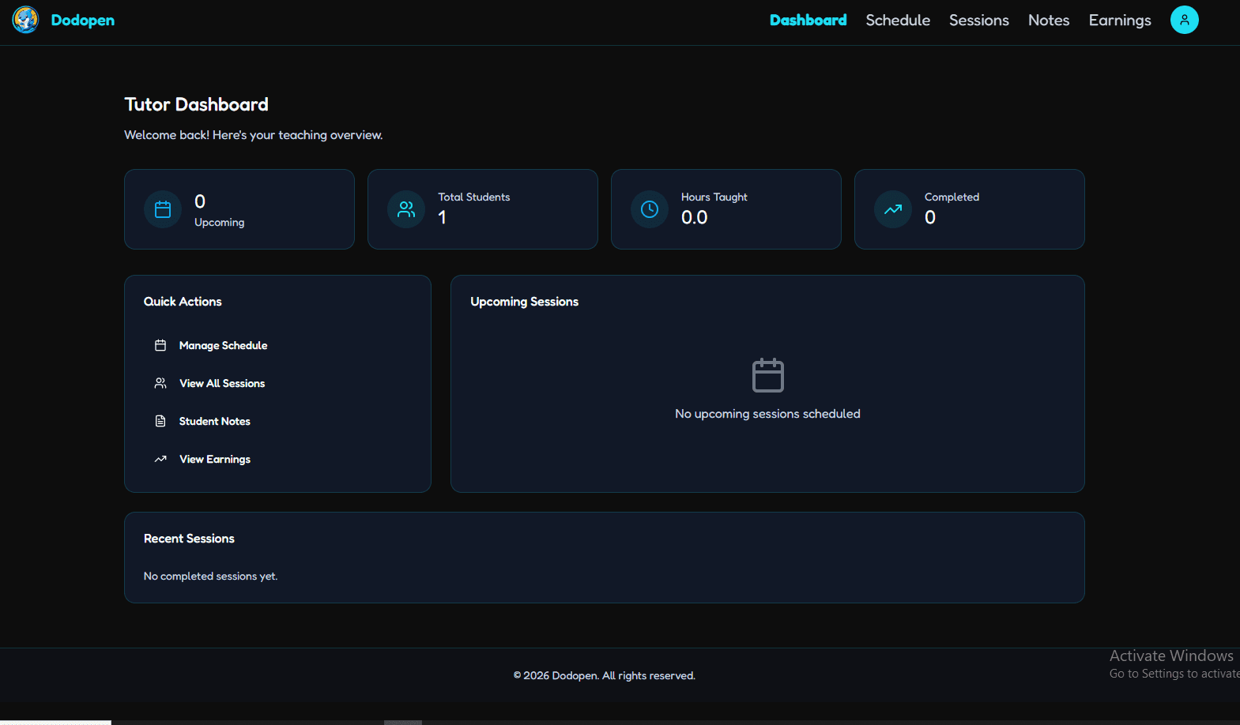
Task: Click the welcome back overview text
Action: pos(253,135)
